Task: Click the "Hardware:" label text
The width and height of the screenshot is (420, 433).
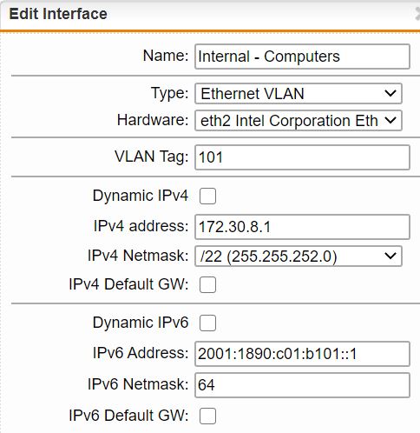Action: (153, 120)
